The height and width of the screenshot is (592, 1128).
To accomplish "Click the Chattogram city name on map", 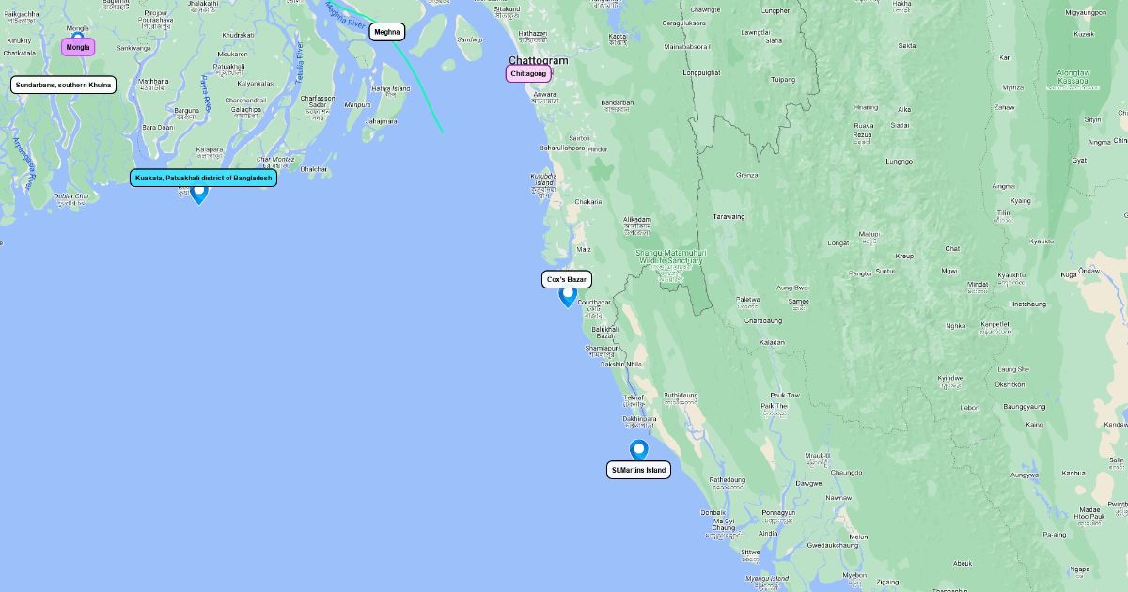I will (539, 60).
